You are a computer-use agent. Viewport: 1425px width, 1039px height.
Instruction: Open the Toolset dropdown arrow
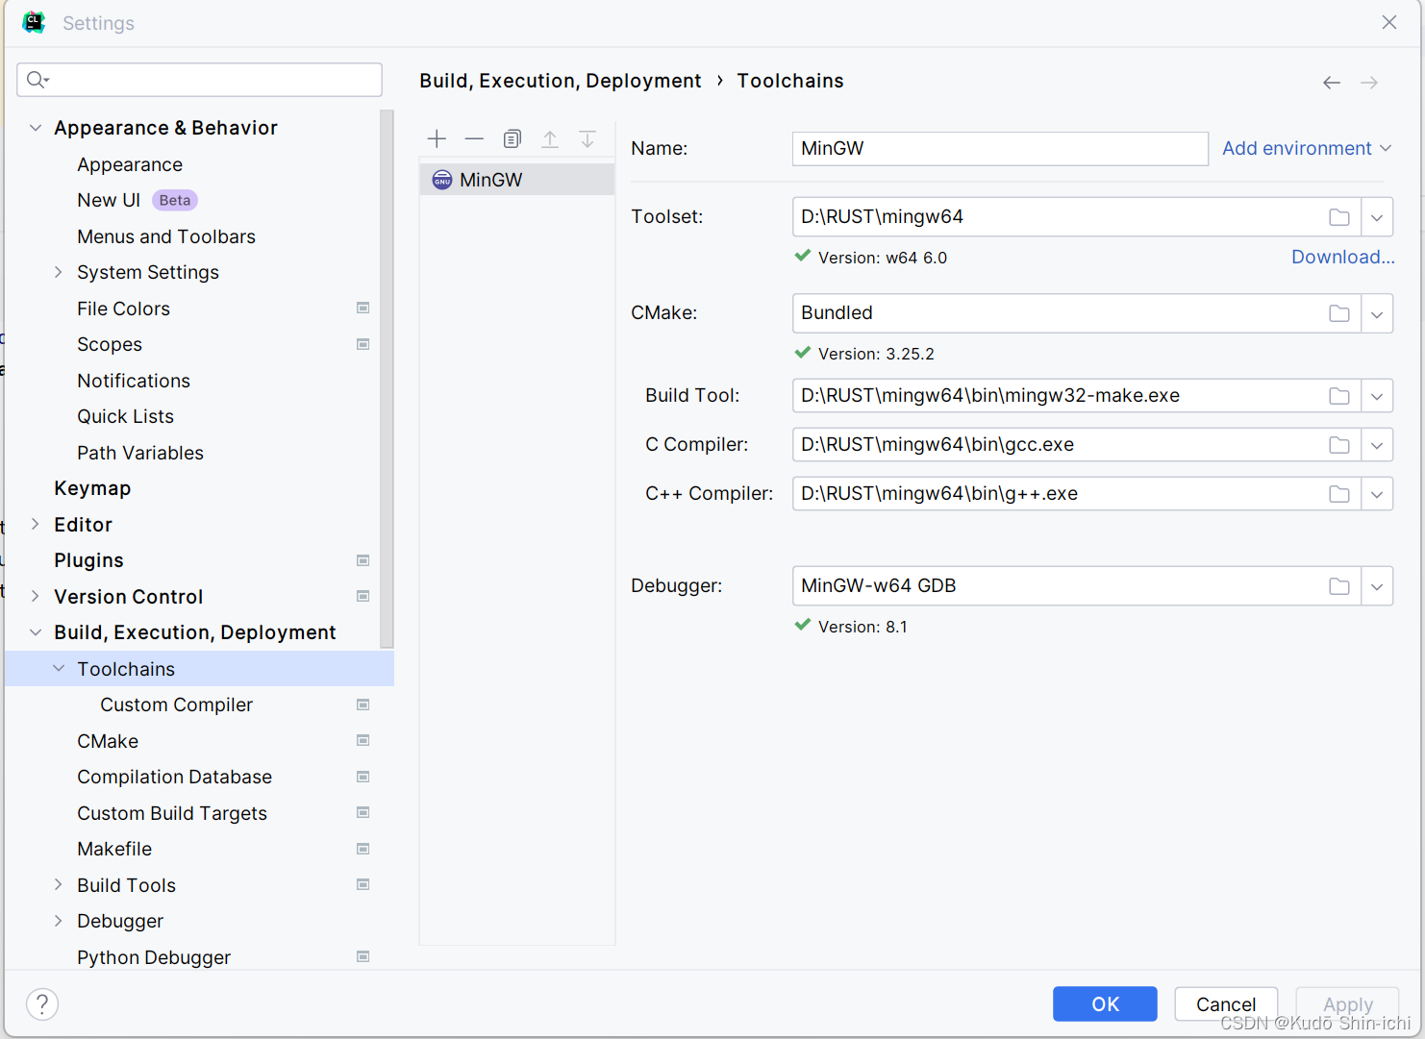tap(1377, 217)
